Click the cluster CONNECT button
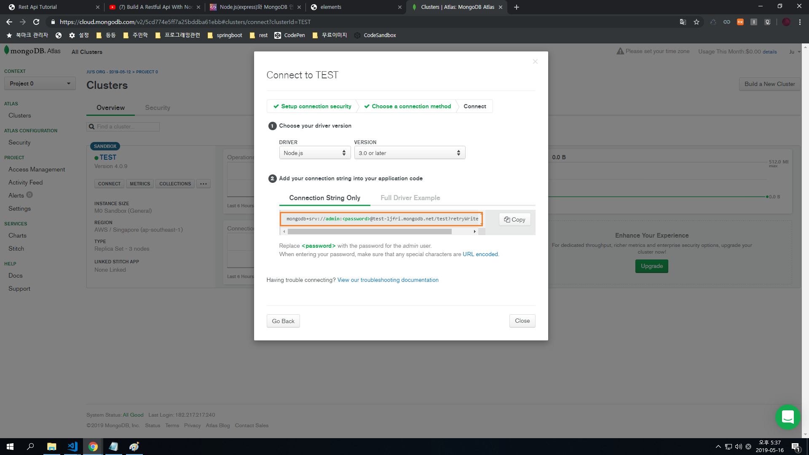The width and height of the screenshot is (809, 455). (109, 184)
